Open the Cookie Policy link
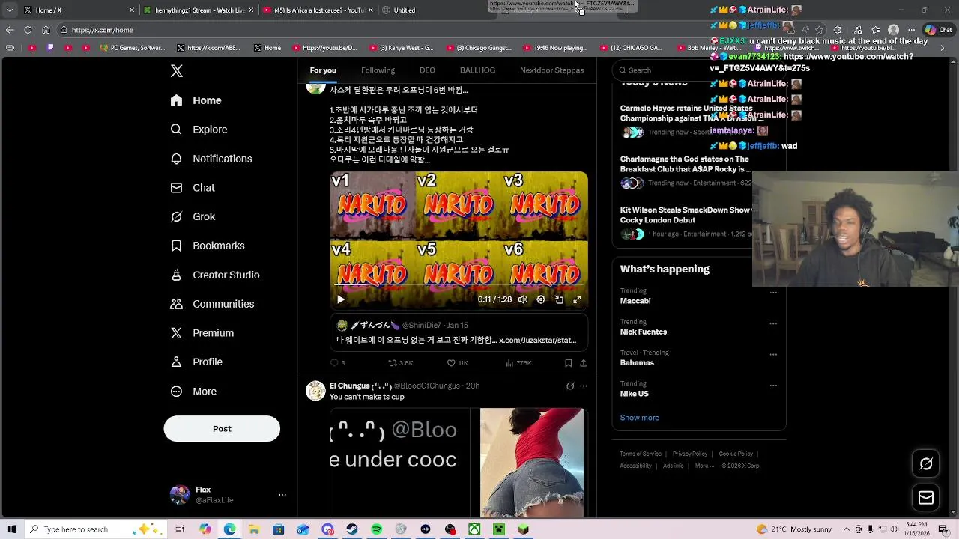959x539 pixels. 736,454
